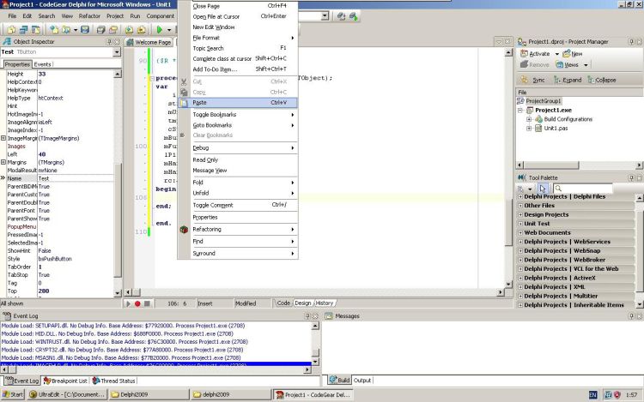
Task: Click the Save All icon in the toolbar
Action: point(100,29)
